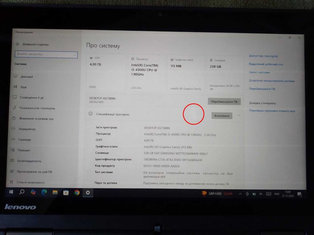Launch Google Chrome from taskbar

77,193
